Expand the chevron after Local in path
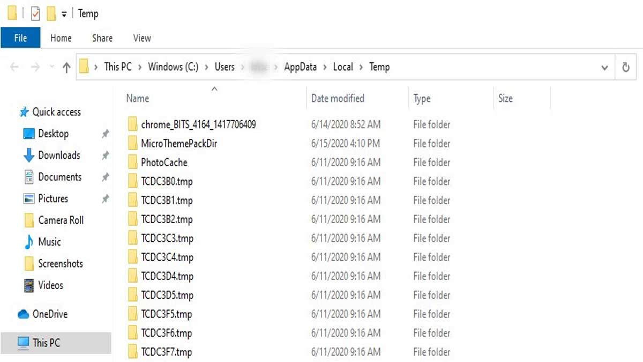The width and height of the screenshot is (643, 362). tap(361, 67)
